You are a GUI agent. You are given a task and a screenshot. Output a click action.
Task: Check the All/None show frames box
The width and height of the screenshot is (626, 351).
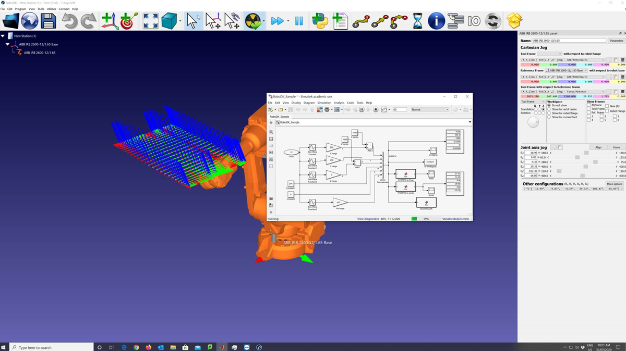(589, 105)
